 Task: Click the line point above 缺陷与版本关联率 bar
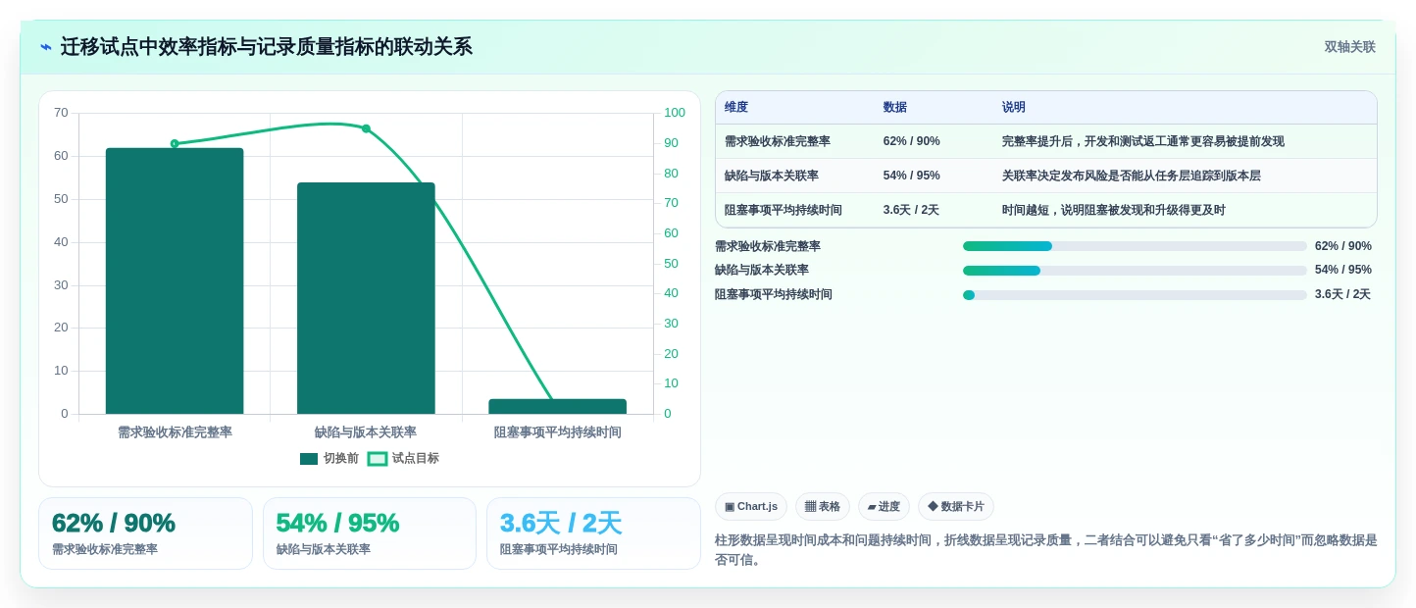tap(366, 128)
